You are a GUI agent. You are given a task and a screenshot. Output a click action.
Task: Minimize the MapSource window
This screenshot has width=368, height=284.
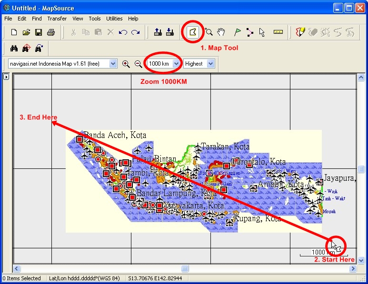pyautogui.click(x=338, y=8)
